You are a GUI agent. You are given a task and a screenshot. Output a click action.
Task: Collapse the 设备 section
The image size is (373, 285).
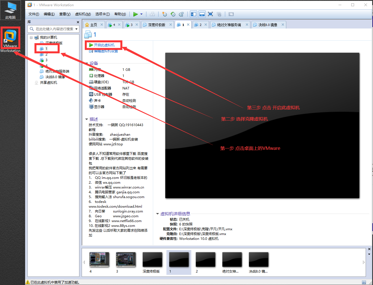[86, 63]
